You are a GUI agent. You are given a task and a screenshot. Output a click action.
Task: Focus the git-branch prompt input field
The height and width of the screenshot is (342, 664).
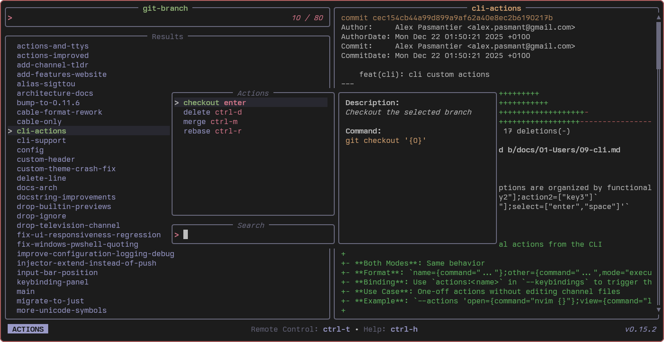point(149,18)
